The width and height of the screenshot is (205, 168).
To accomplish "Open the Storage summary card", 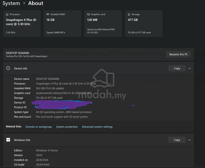I will [144, 23].
